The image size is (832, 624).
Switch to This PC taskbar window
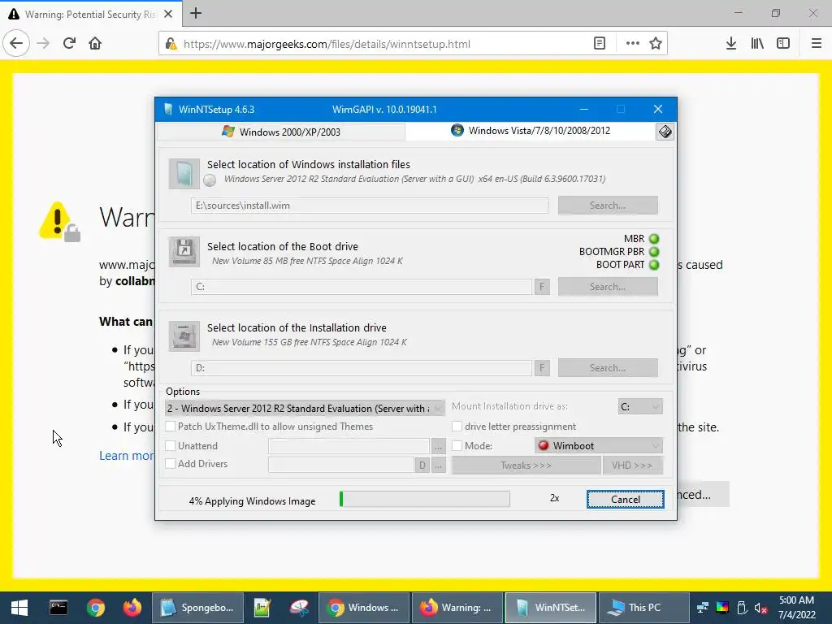point(644,608)
